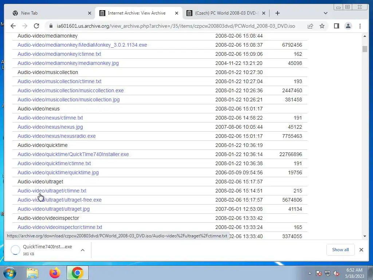This screenshot has height=280, width=373.
Task: Close the Internet Archive: View Archive tab
Action: [177, 13]
